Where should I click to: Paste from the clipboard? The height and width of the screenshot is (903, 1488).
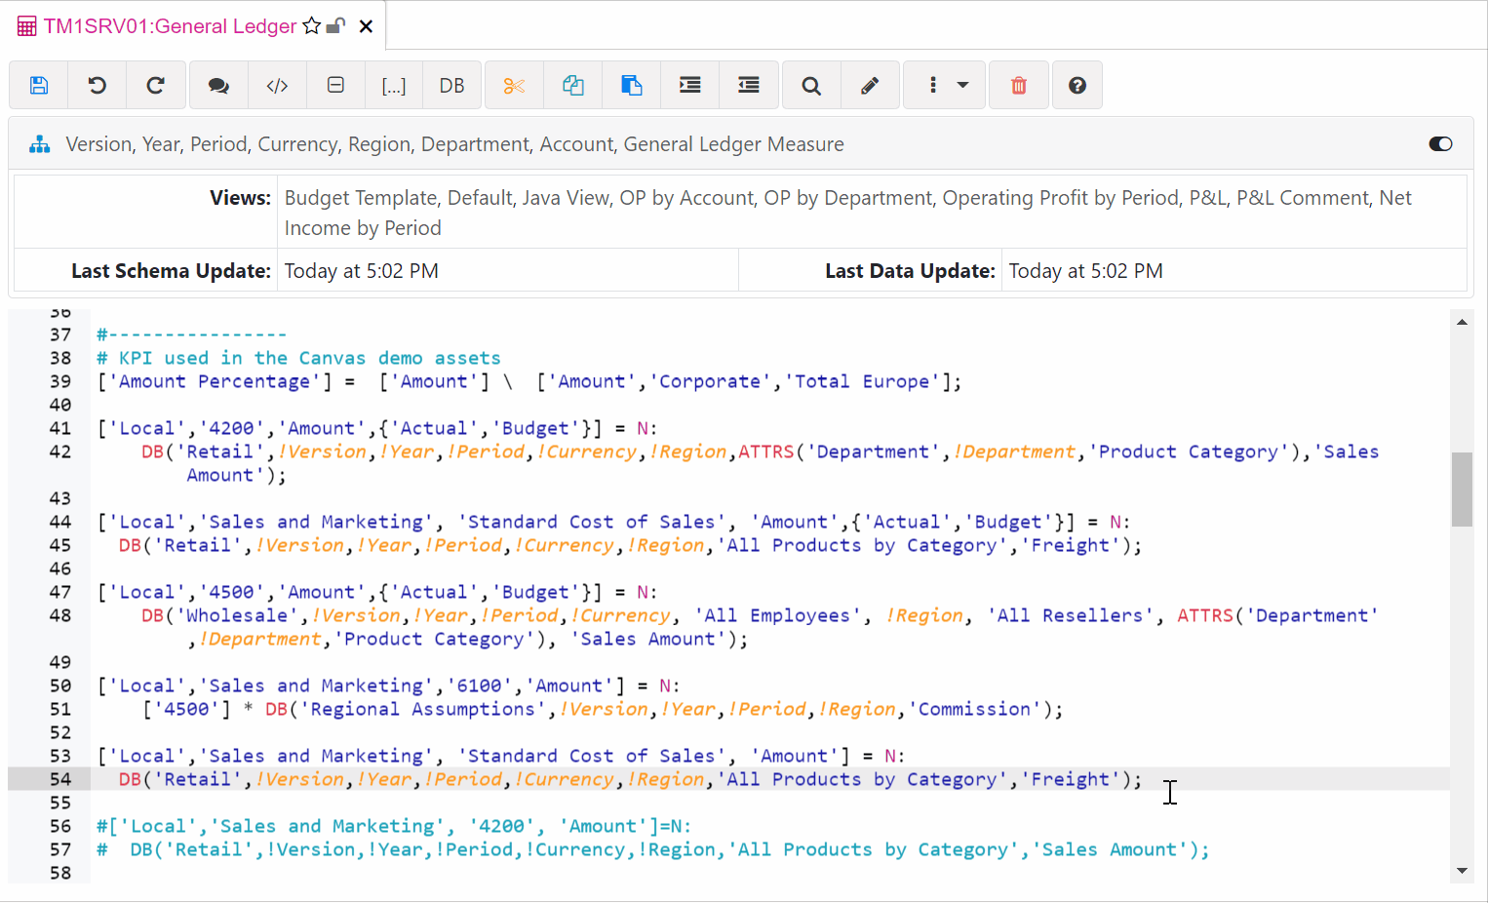631,85
